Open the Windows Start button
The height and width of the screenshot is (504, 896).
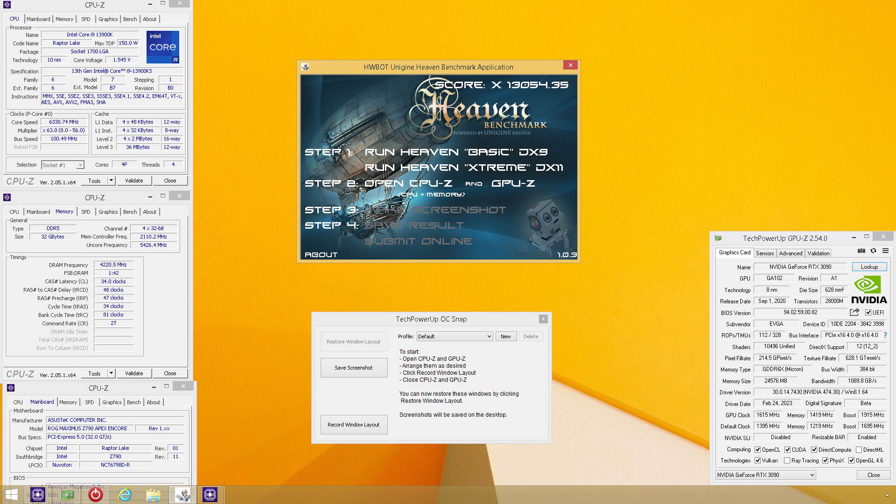coord(11,495)
